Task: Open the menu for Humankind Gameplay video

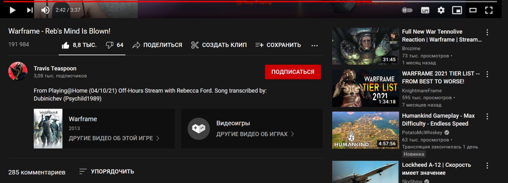Action: coord(487,116)
